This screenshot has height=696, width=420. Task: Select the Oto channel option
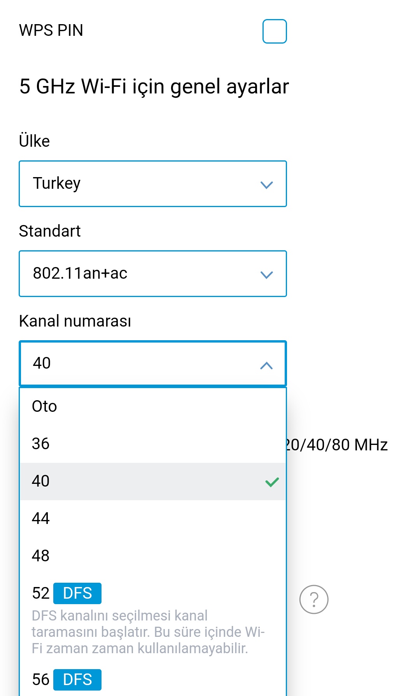(153, 406)
